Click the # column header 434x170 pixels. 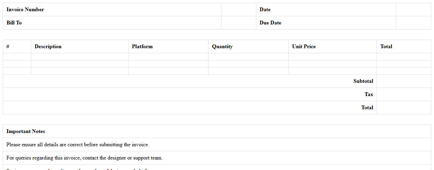8,46
